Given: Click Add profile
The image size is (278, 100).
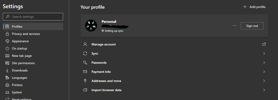Looking at the screenshot, I should point(254,7).
